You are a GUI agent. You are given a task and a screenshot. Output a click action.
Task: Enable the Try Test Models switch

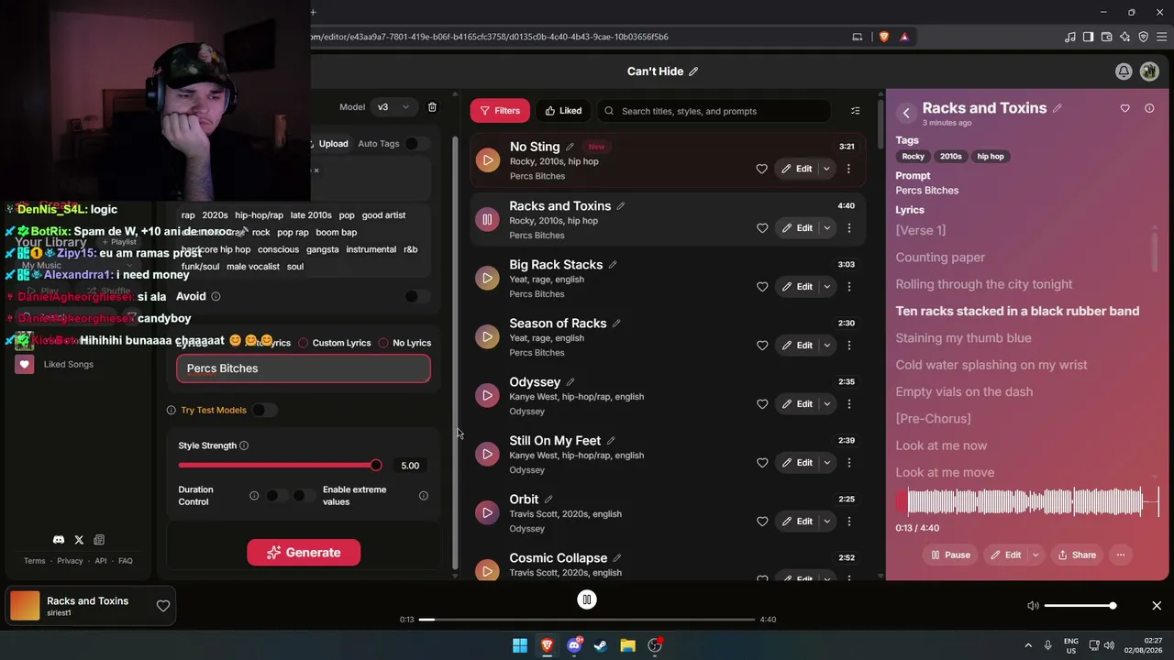coord(264,410)
